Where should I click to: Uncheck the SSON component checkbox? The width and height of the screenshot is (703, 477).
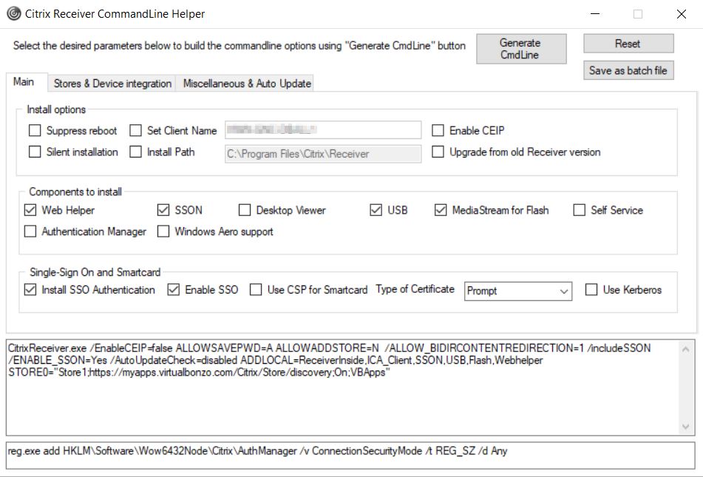[163, 210]
